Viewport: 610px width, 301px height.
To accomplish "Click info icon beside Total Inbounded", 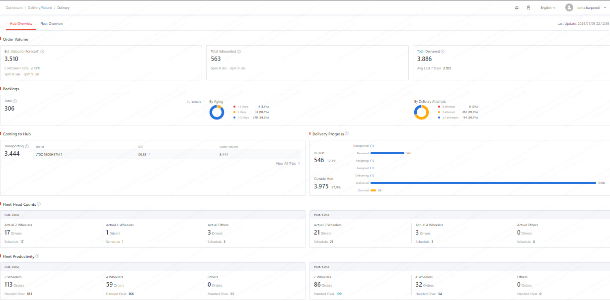I will 239,52.
